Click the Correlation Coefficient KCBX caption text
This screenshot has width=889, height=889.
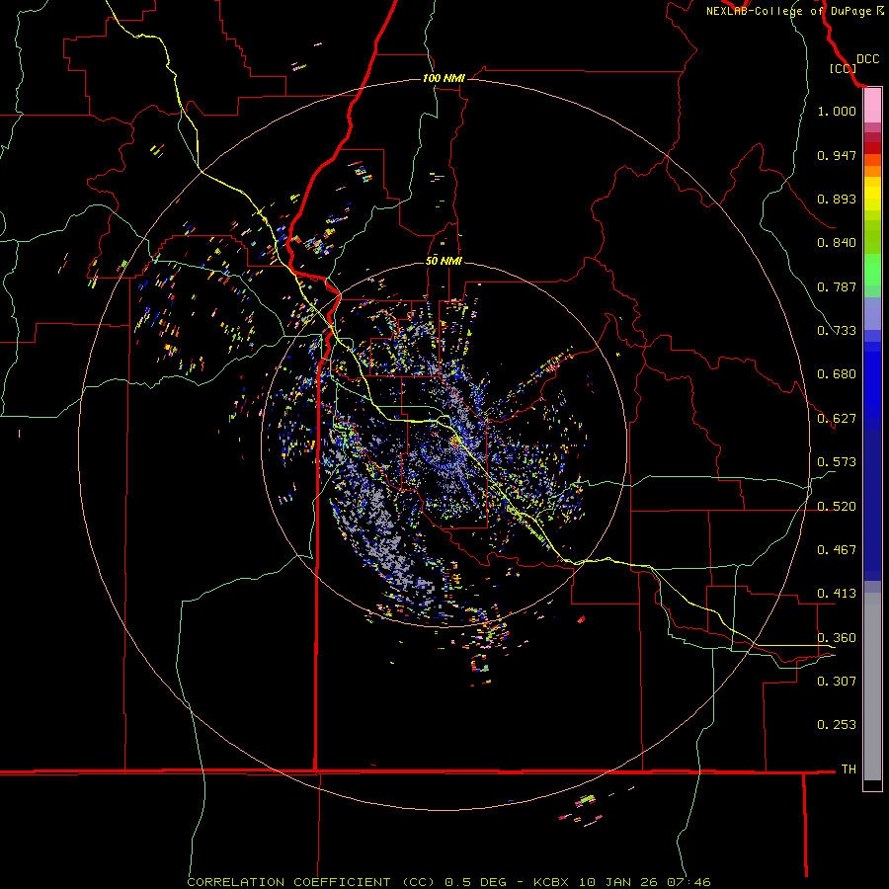[448, 882]
